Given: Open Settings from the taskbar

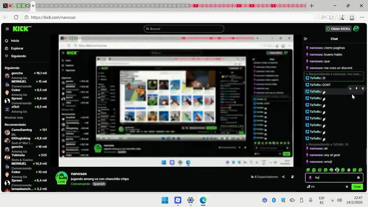Looking at the screenshot, I should click(190, 200).
